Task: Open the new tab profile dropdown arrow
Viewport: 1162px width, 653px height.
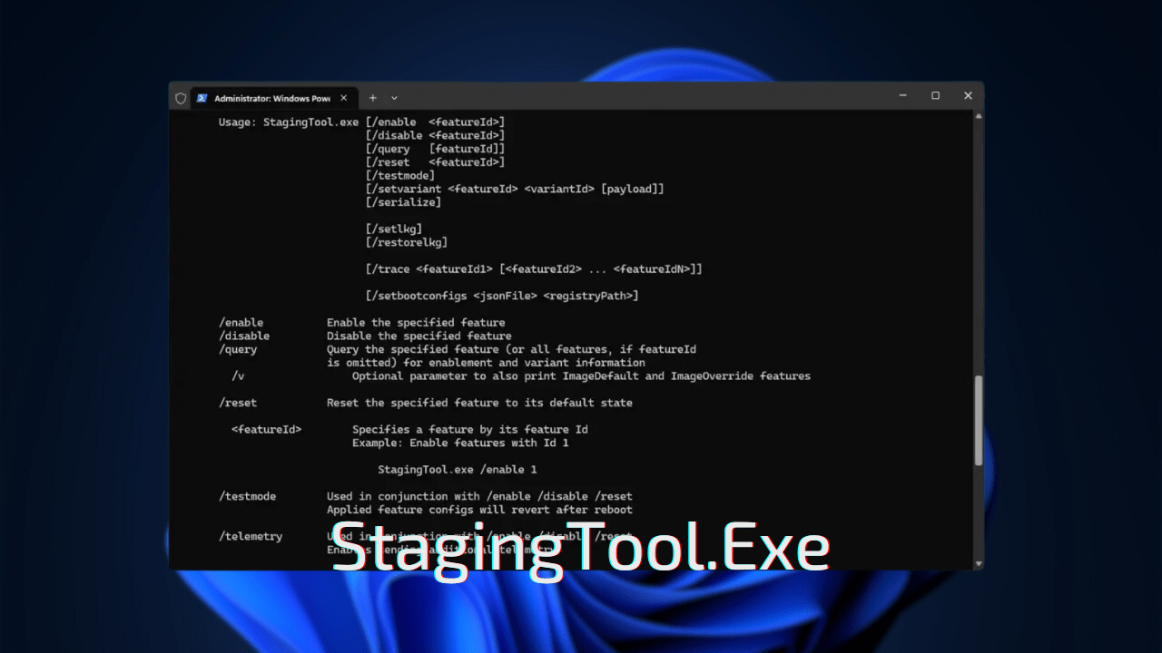Action: (x=394, y=98)
